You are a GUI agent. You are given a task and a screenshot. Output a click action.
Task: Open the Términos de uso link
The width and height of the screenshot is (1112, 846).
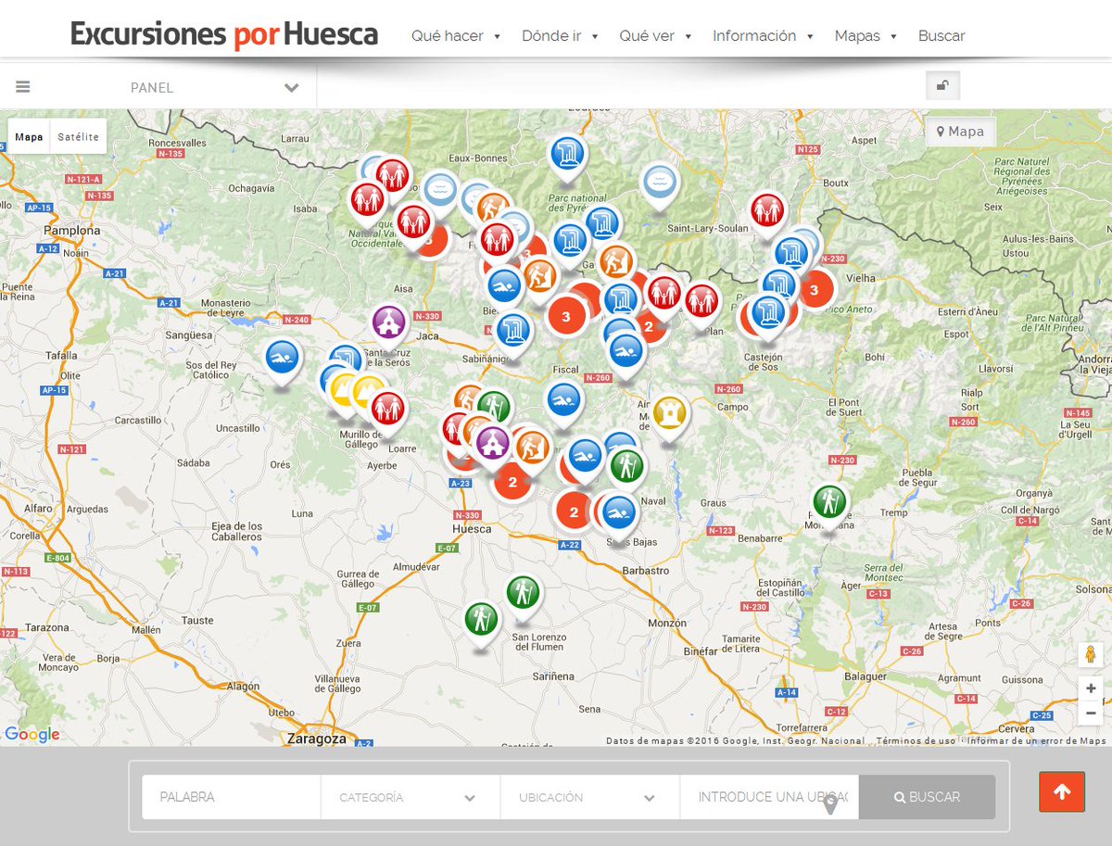pos(916,740)
